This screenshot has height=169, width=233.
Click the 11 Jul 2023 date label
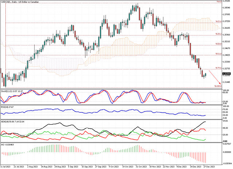click(x=5, y=167)
